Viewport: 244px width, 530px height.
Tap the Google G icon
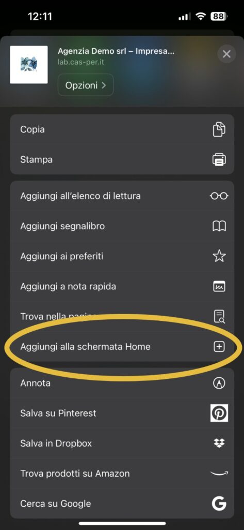[219, 504]
